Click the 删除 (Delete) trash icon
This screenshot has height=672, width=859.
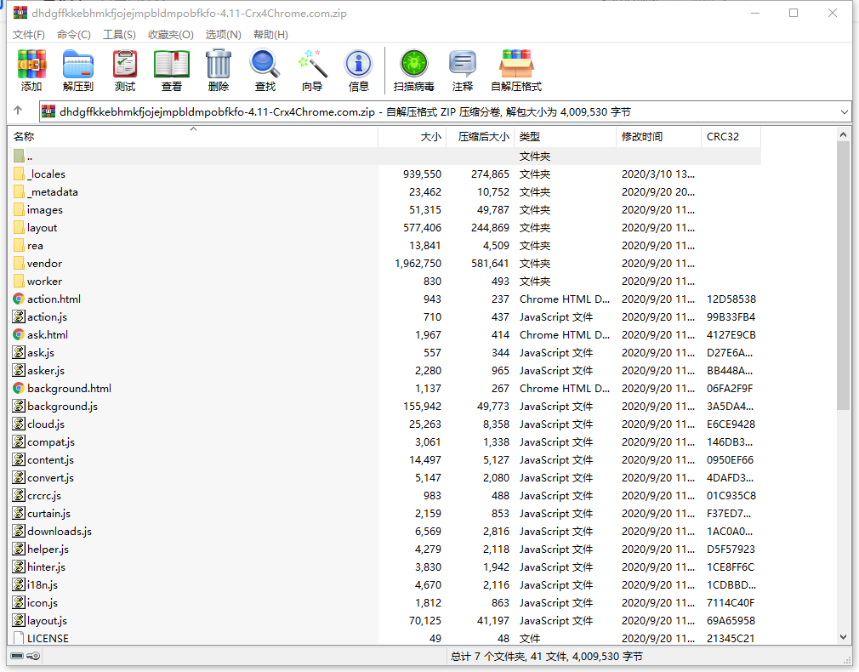[219, 64]
